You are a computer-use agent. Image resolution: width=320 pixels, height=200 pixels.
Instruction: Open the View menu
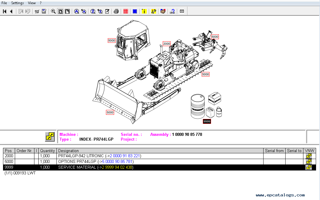pos(32,3)
